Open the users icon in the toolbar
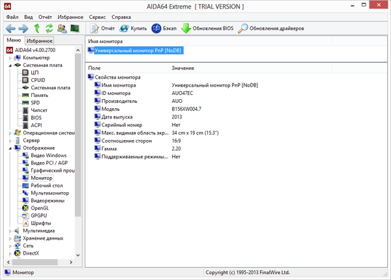 [x=62, y=29]
